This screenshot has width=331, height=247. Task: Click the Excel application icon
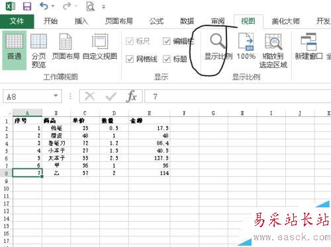point(11,6)
